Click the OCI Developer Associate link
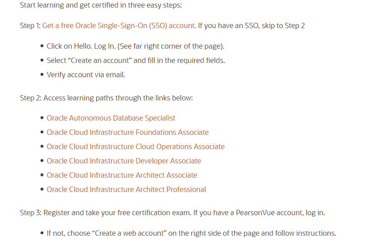The image size is (381, 246). click(124, 161)
